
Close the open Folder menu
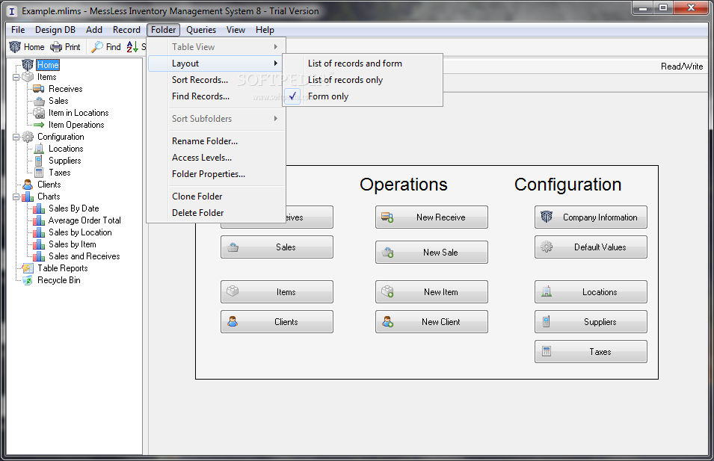click(164, 30)
